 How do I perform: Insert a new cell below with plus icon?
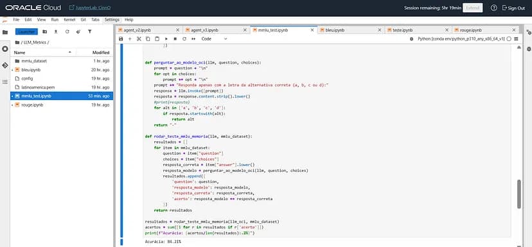click(130, 39)
